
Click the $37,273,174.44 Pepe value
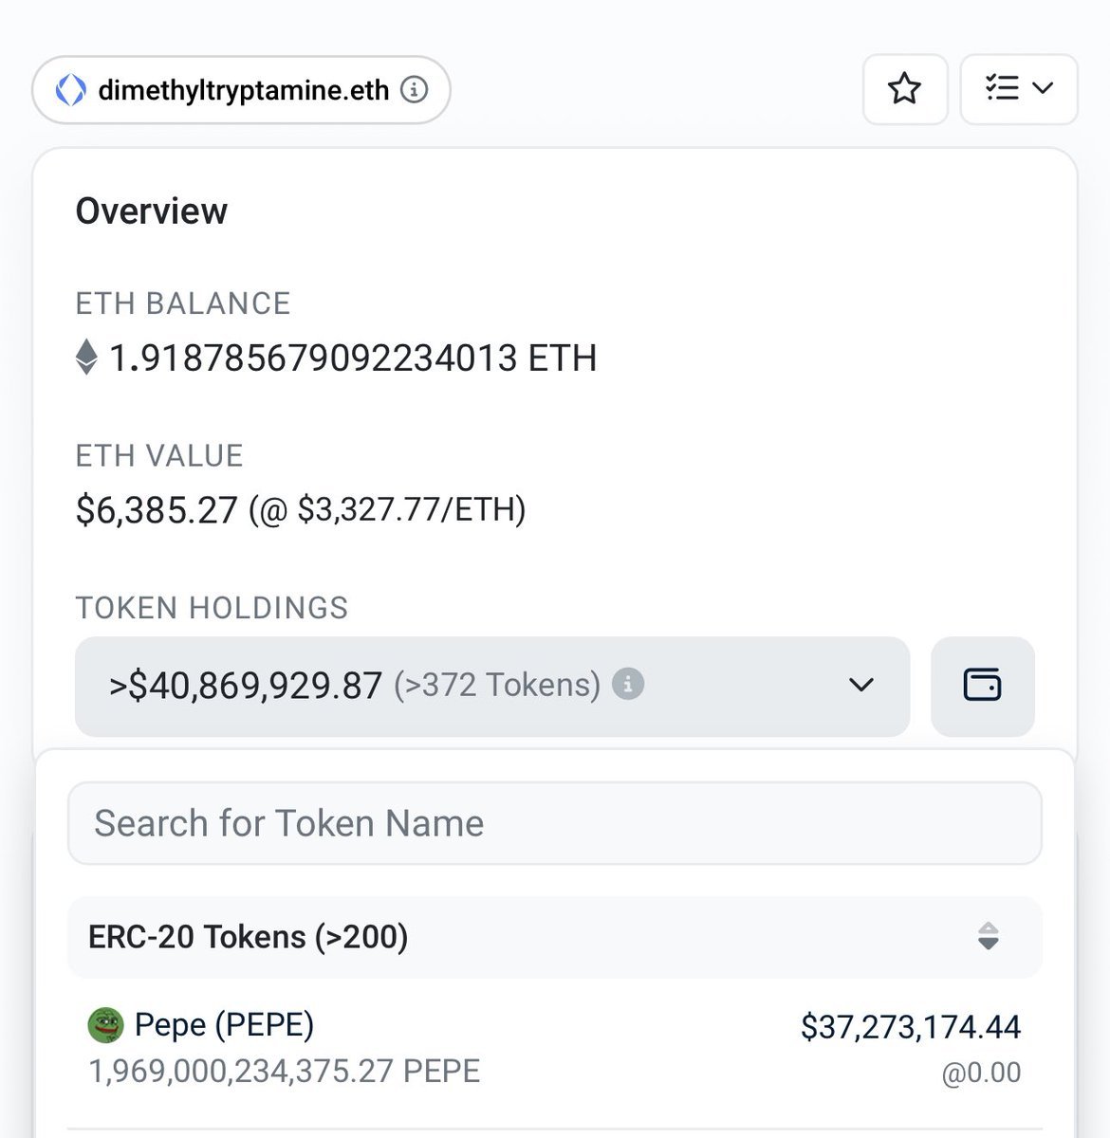(x=911, y=1027)
